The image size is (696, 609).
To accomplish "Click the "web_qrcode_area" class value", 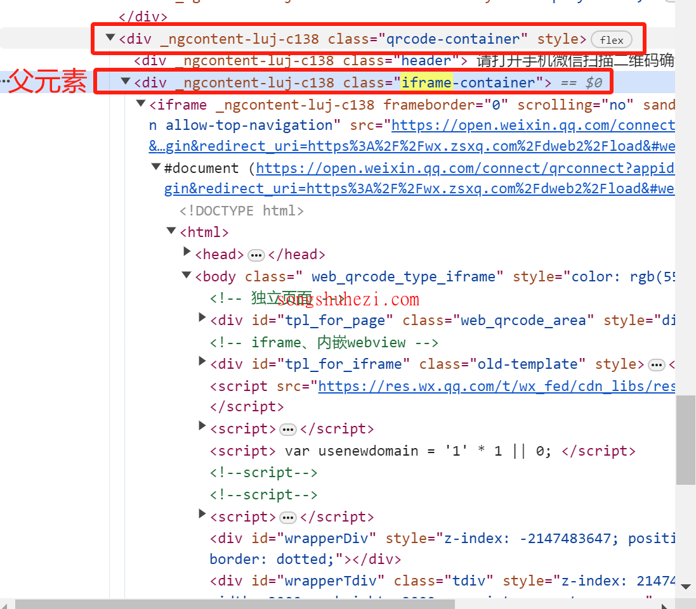I will 523,321.
